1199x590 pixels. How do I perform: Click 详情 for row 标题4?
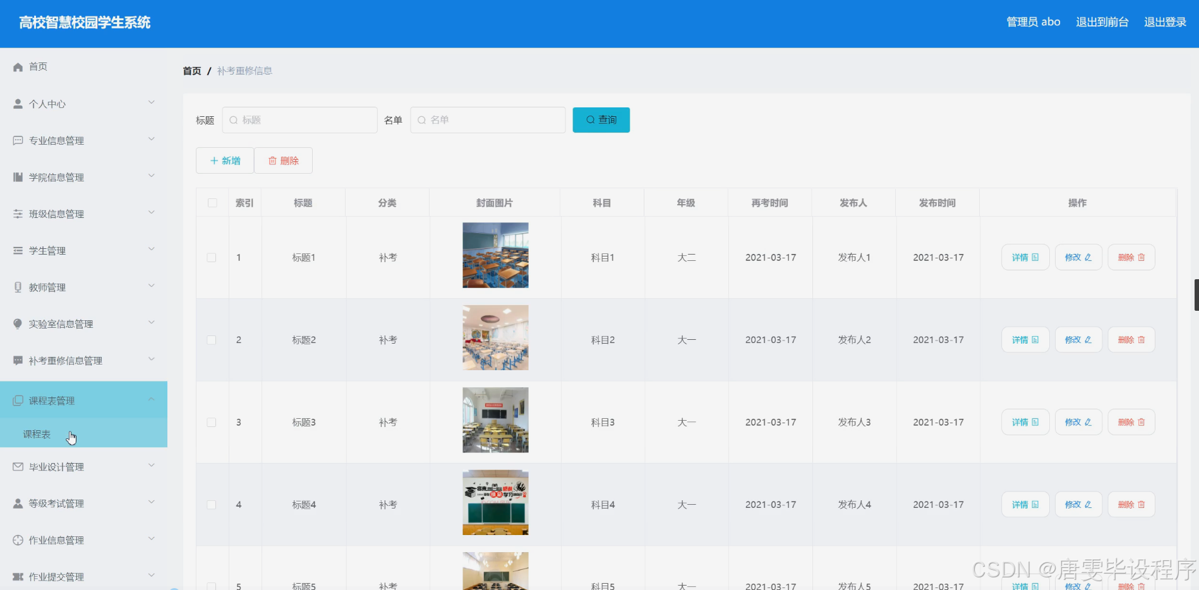pyautogui.click(x=1025, y=505)
